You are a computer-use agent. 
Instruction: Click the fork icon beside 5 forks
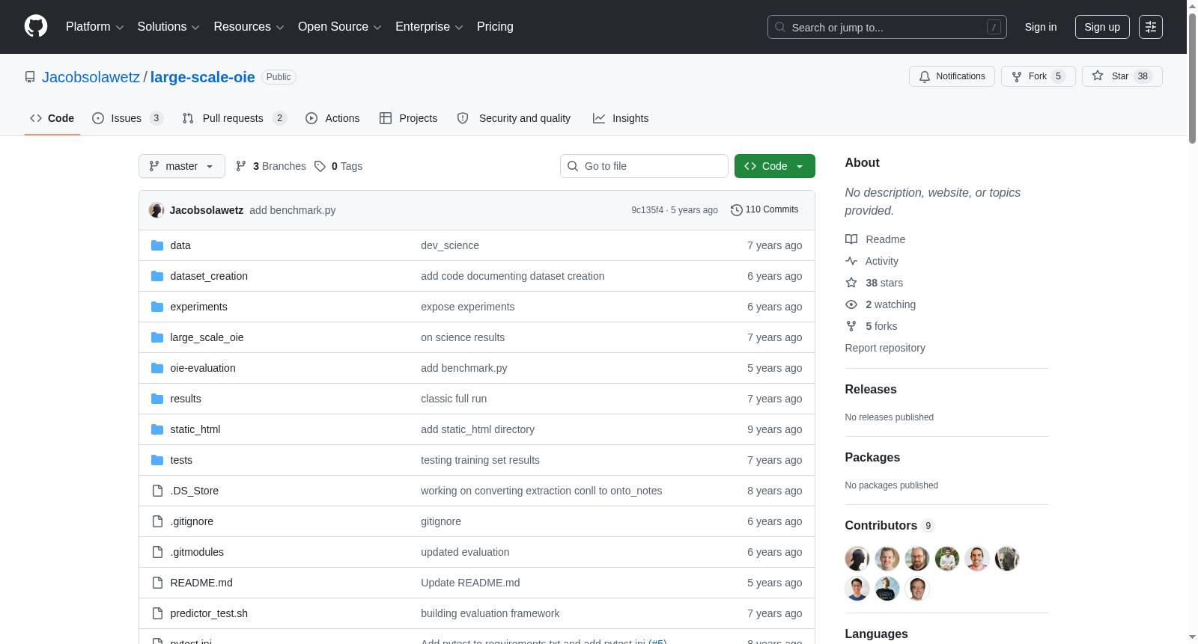pos(851,326)
